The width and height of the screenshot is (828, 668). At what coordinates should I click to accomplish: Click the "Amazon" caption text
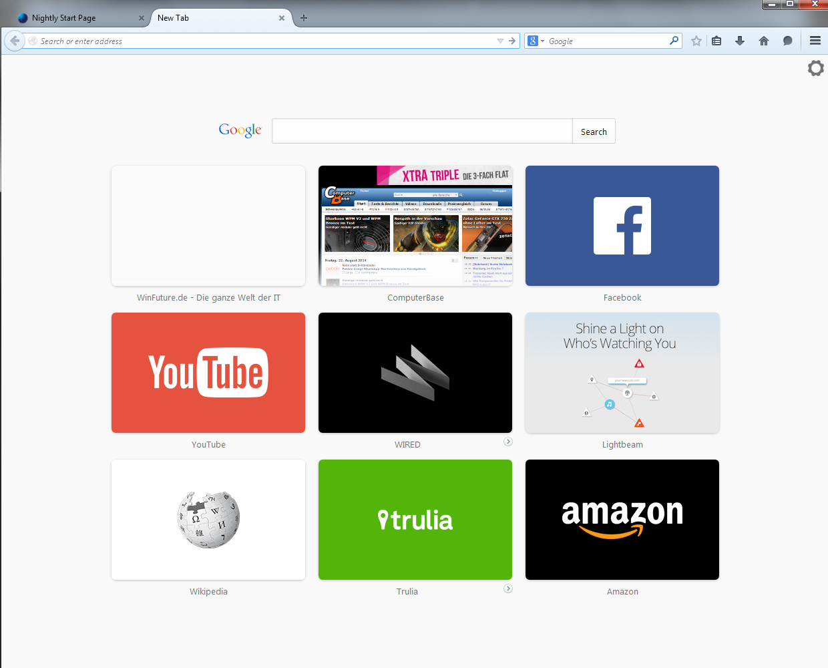click(622, 592)
